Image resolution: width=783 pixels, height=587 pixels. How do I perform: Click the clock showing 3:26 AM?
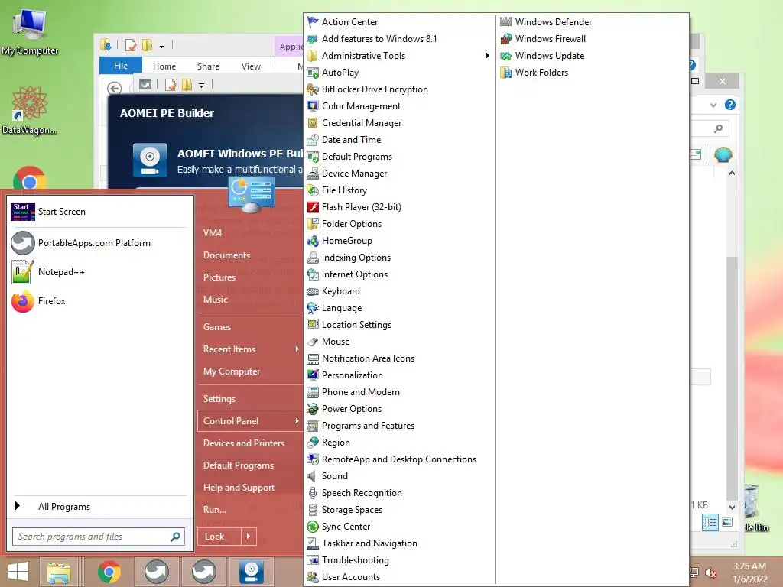[749, 566]
